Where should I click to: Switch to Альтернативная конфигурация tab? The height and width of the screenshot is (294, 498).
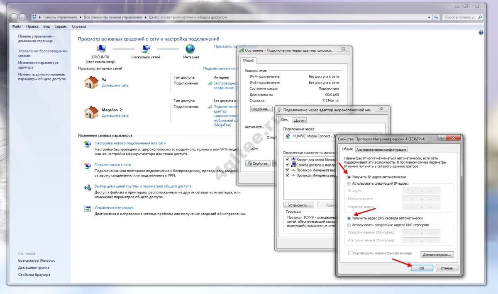pyautogui.click(x=381, y=149)
